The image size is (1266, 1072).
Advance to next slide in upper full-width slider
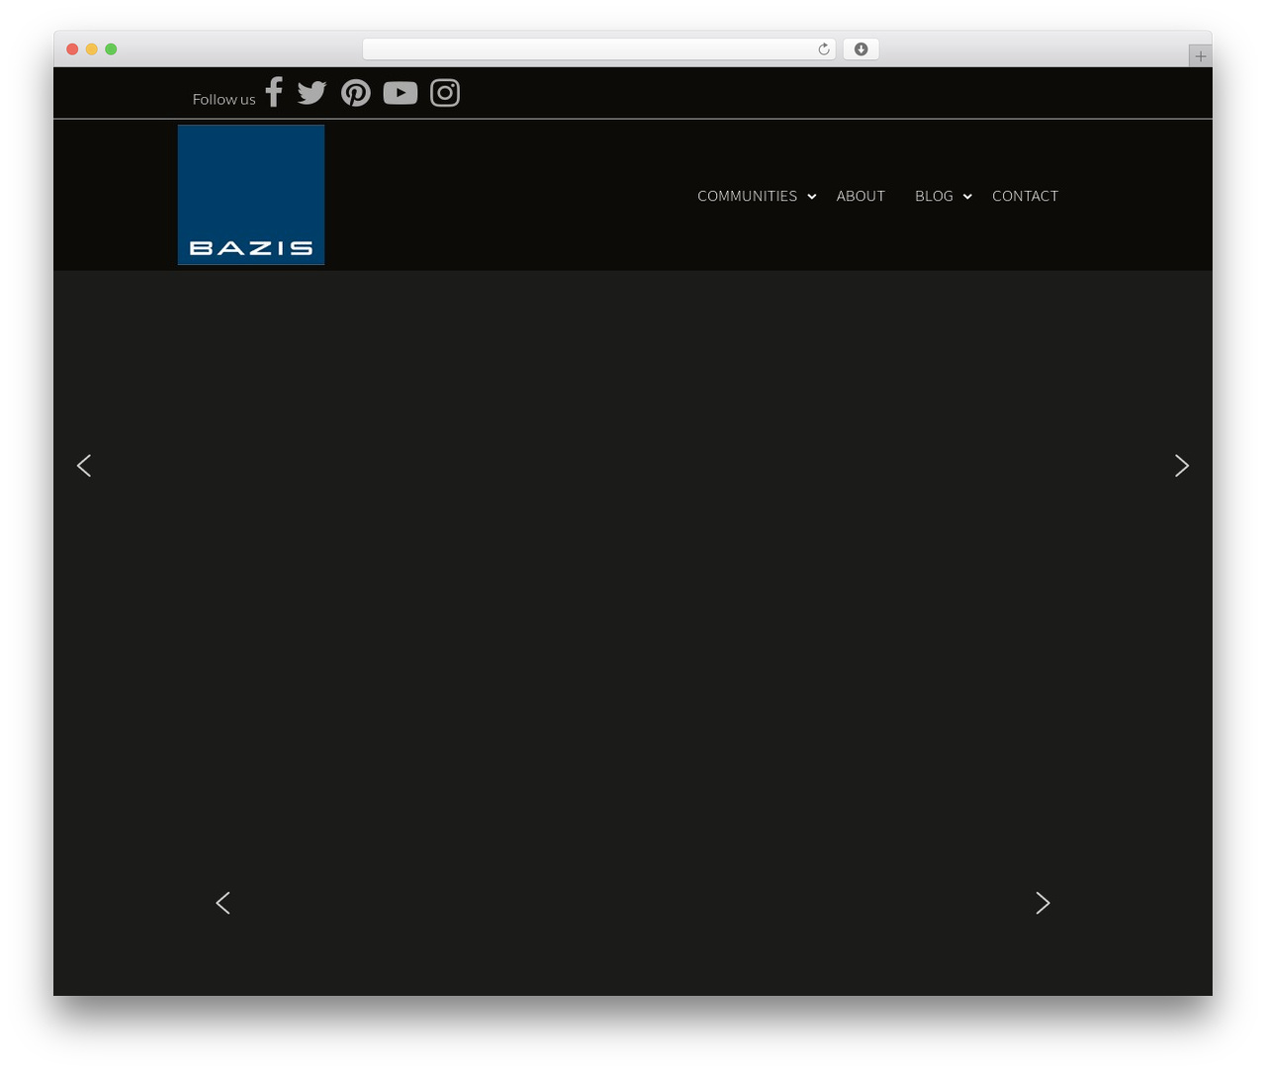1182,466
